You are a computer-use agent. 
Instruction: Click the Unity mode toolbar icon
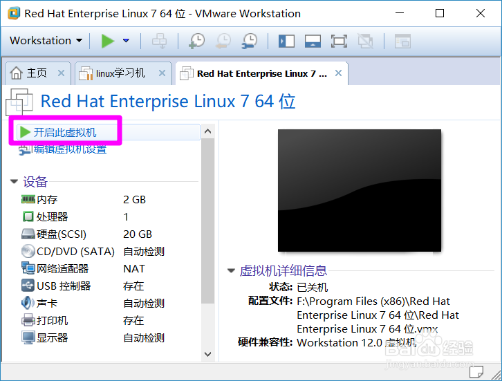pos(365,41)
